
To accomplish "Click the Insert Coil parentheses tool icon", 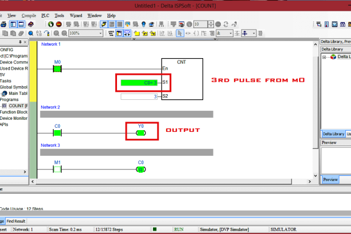I will click(196, 33).
